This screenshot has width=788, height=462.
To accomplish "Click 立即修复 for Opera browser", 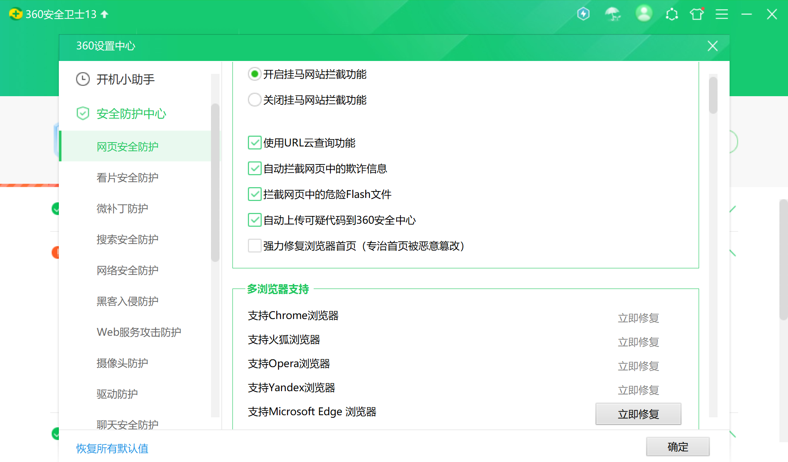I will coord(638,366).
